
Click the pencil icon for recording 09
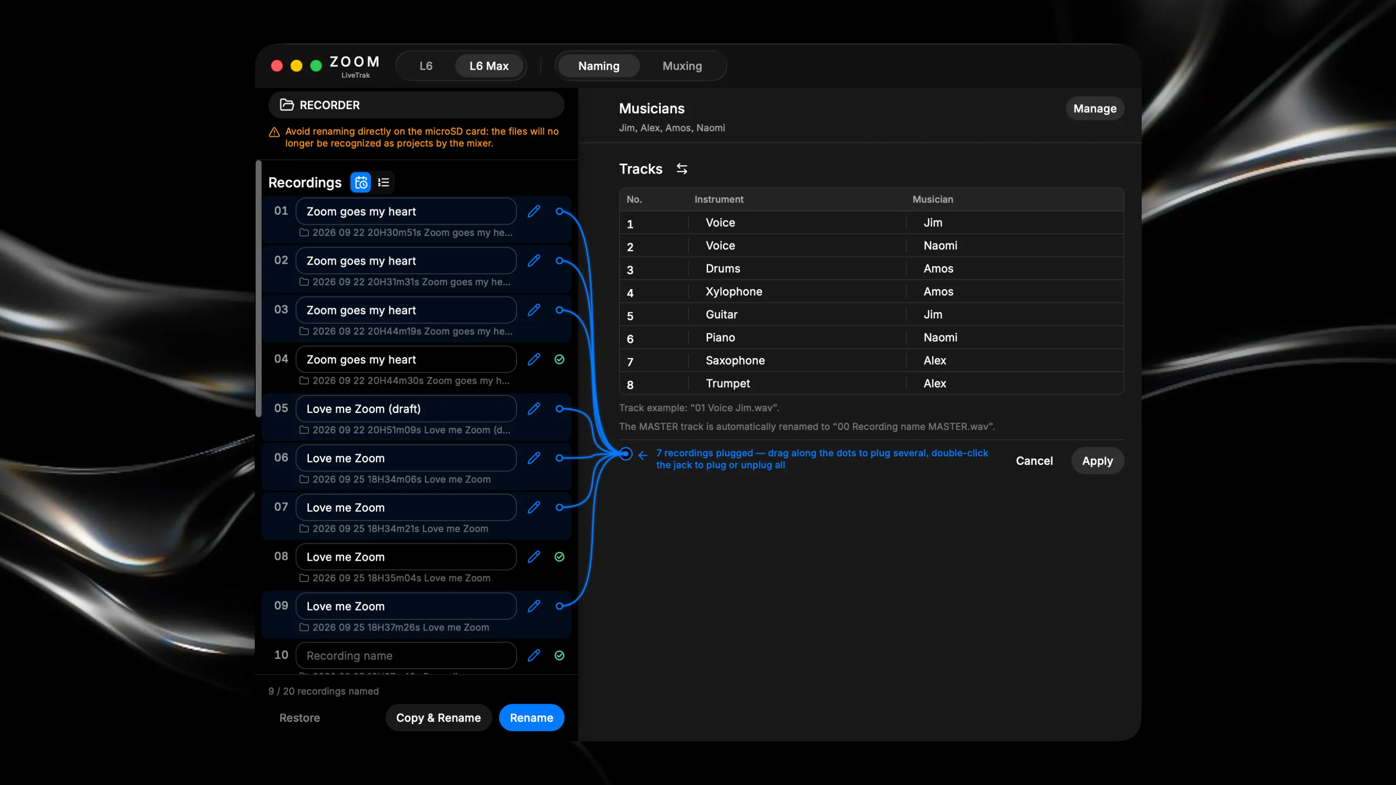[x=534, y=606]
